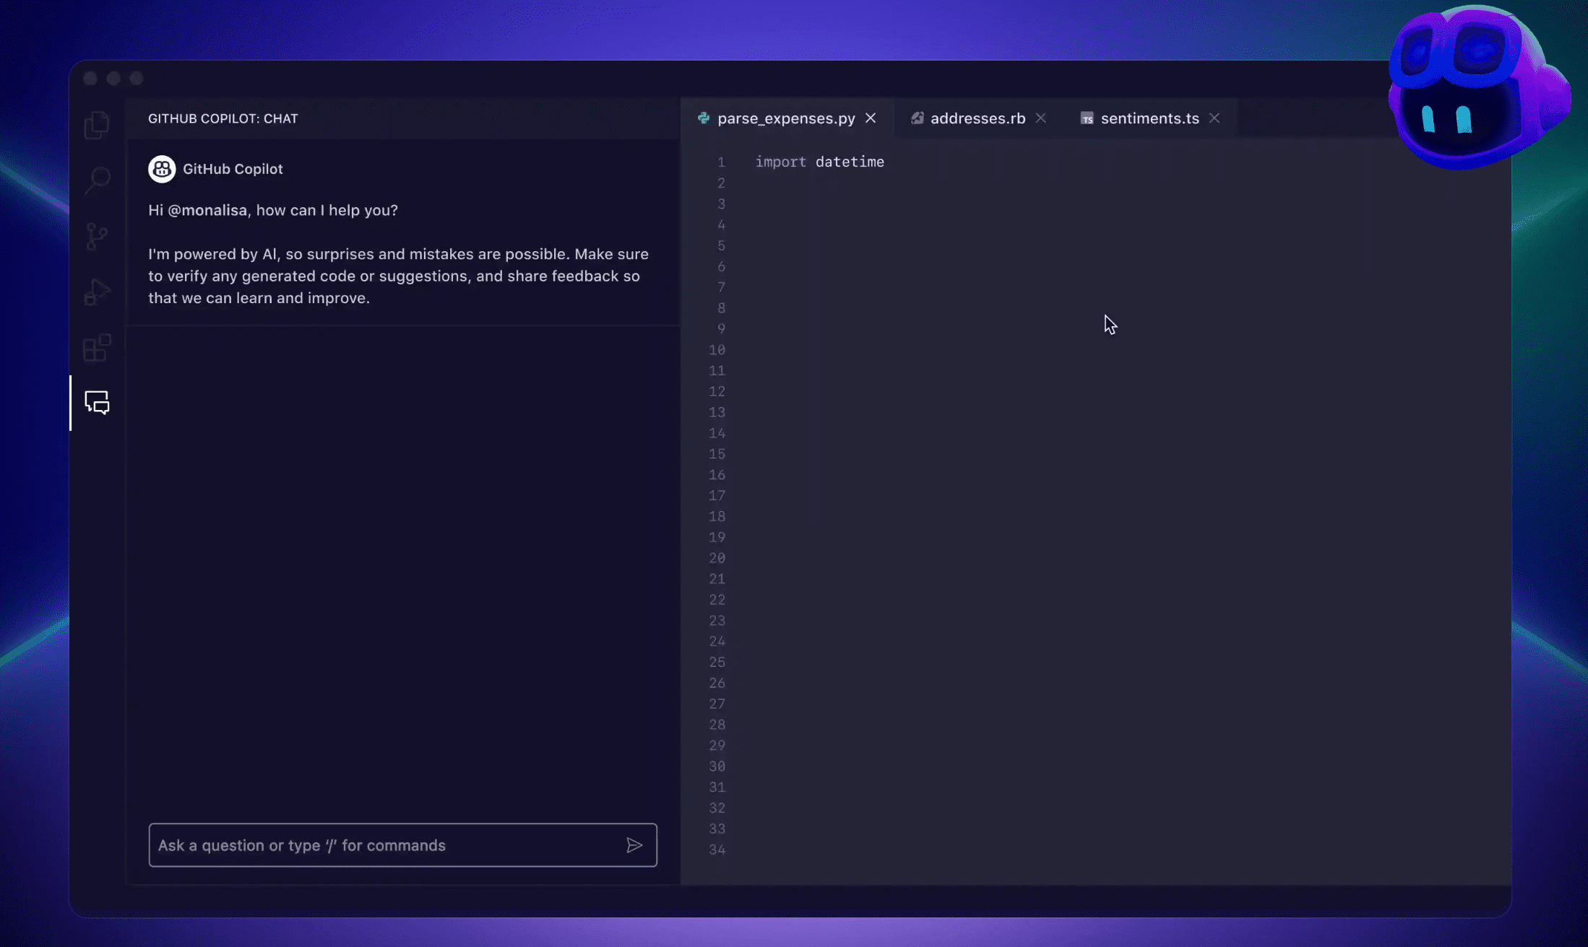Screen dimensions: 1588x947
Task: Send the chat message with arrow icon
Action: point(634,845)
